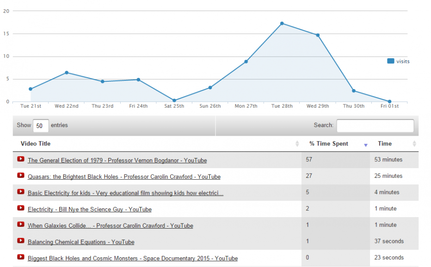Image resolution: width=431 pixels, height=267 pixels.
Task: Select the Wed 22nd data point
Action: 67,73
